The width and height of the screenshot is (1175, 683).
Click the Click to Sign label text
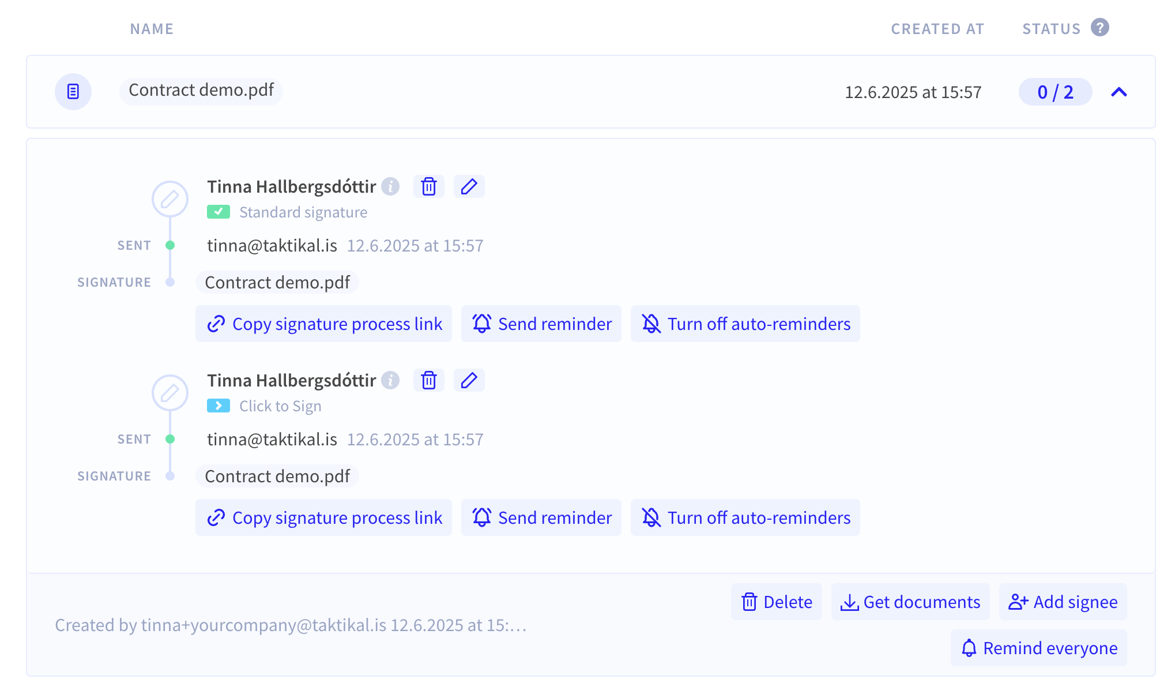click(x=280, y=406)
